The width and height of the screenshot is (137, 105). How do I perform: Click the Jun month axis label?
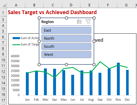(x=73, y=100)
